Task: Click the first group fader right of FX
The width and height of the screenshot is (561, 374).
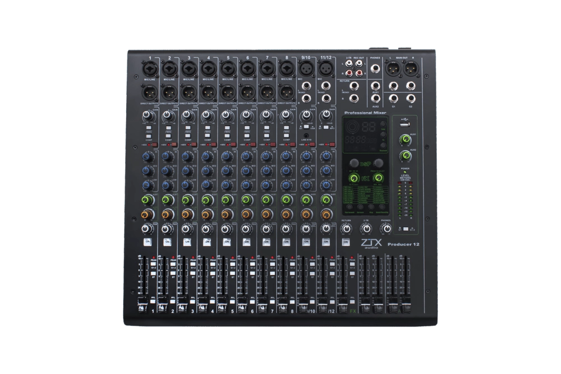Action: pos(365,306)
